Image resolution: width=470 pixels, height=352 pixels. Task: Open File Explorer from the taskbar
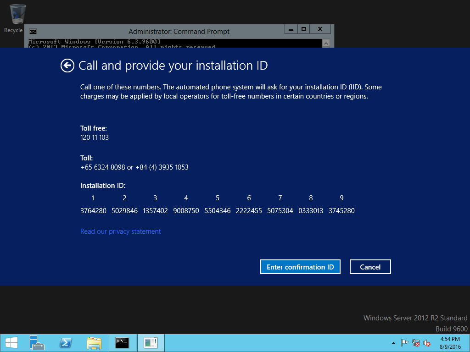tap(94, 343)
